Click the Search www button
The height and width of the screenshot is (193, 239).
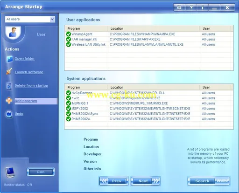tap(209, 181)
